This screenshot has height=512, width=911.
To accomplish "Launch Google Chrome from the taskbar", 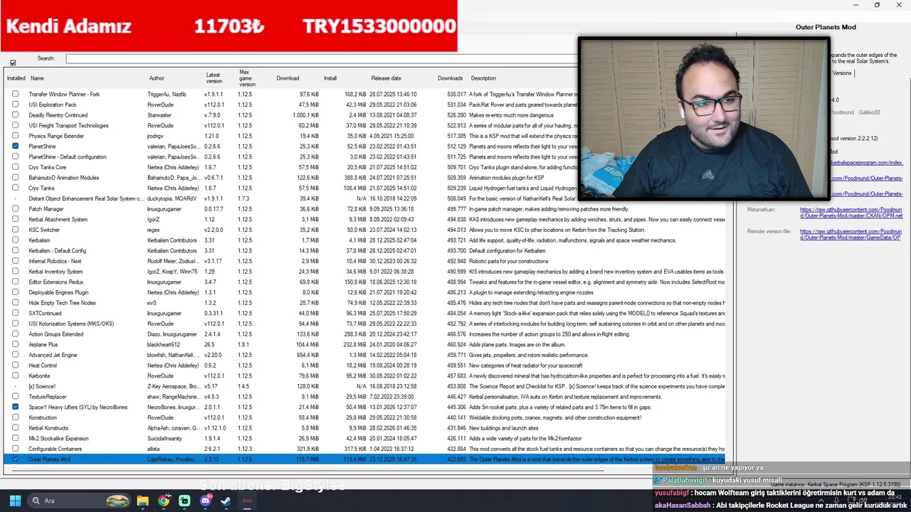I will click(164, 501).
